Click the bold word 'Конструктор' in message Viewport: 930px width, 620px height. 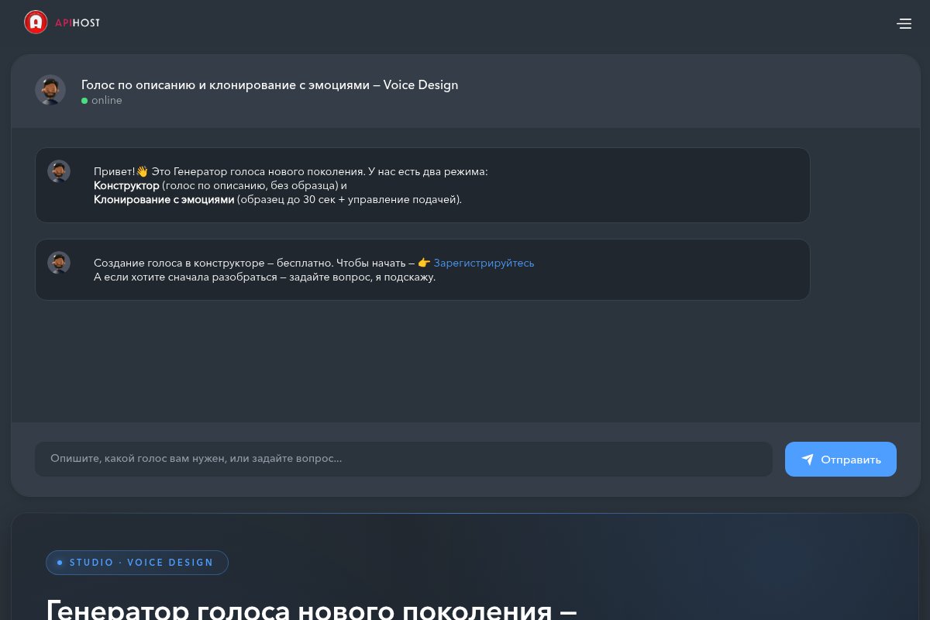pyautogui.click(x=126, y=186)
